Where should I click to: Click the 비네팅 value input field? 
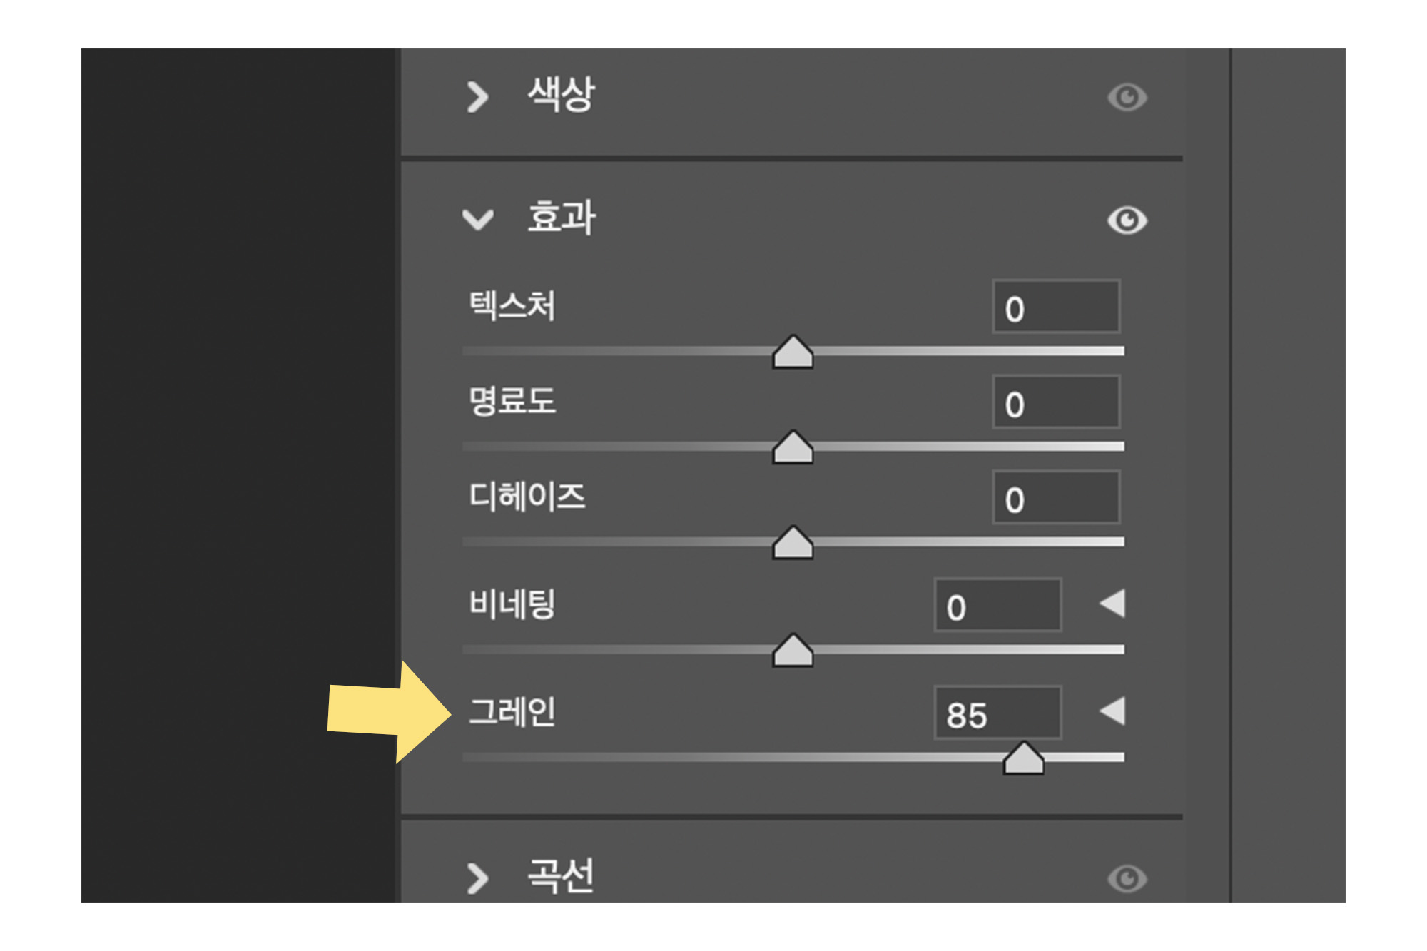[x=997, y=605]
